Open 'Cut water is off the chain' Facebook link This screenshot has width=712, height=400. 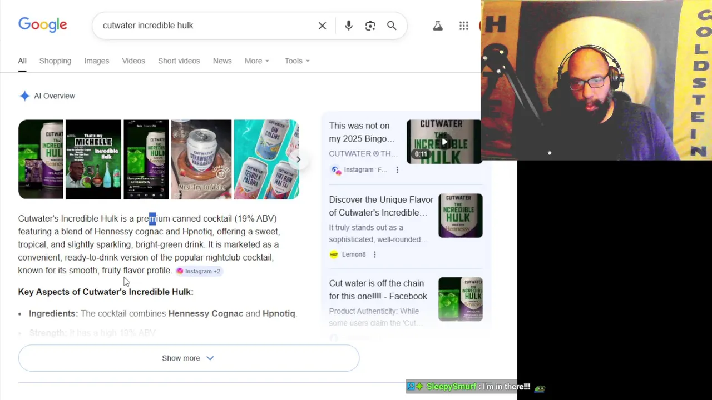point(378,289)
